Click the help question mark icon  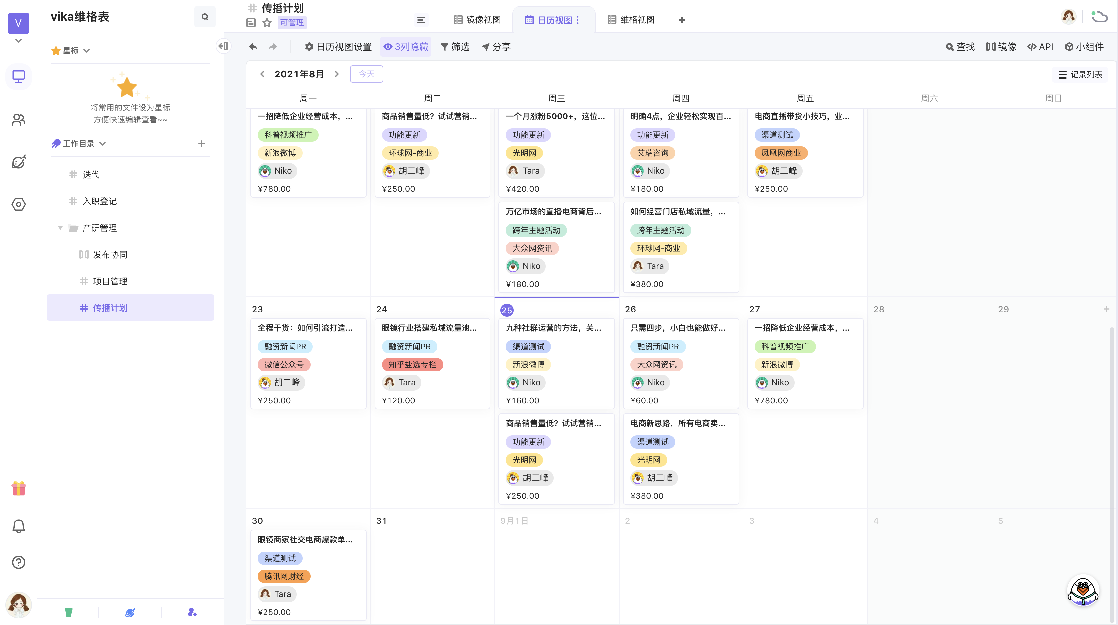pyautogui.click(x=18, y=562)
